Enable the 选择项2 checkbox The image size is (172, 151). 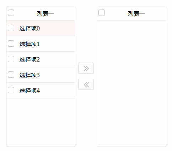tap(11, 59)
